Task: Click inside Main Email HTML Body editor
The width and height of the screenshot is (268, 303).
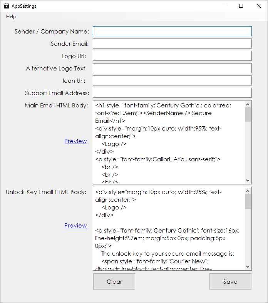Action: coord(168,142)
